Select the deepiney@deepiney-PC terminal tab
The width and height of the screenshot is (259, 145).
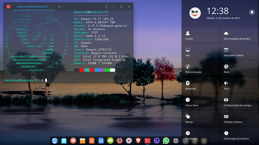34,7
